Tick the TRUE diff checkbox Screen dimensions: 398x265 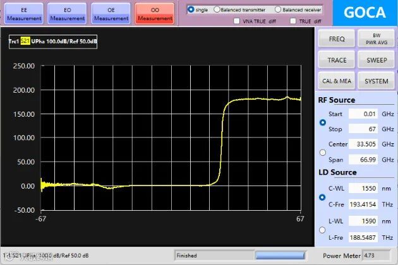(293, 21)
